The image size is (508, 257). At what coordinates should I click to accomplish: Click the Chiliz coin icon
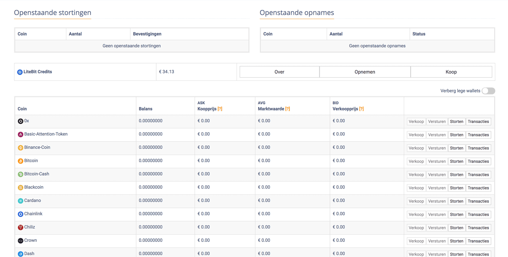[20, 227]
